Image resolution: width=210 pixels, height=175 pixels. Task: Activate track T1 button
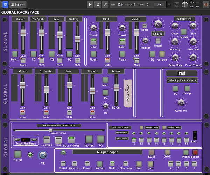(134, 140)
